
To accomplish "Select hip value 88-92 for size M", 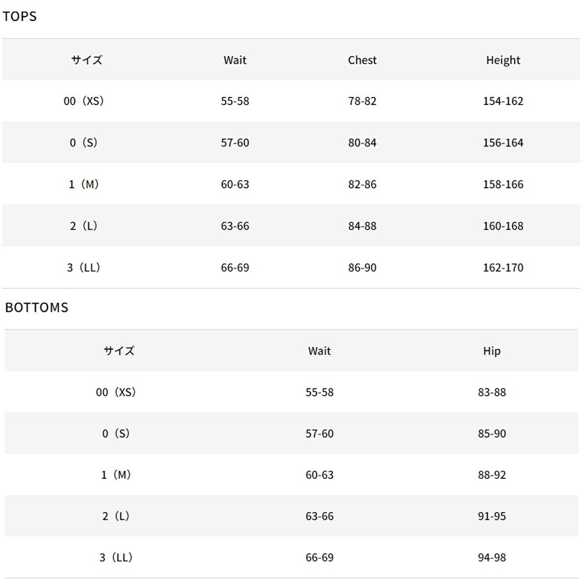I will point(492,475).
